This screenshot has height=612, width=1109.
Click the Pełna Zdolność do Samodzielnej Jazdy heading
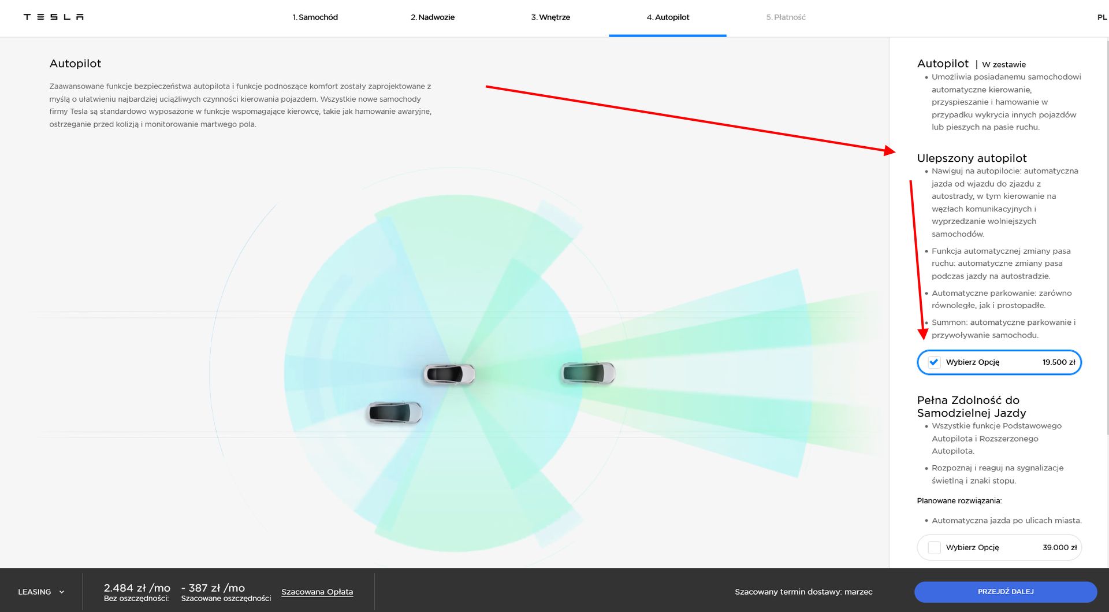point(972,406)
